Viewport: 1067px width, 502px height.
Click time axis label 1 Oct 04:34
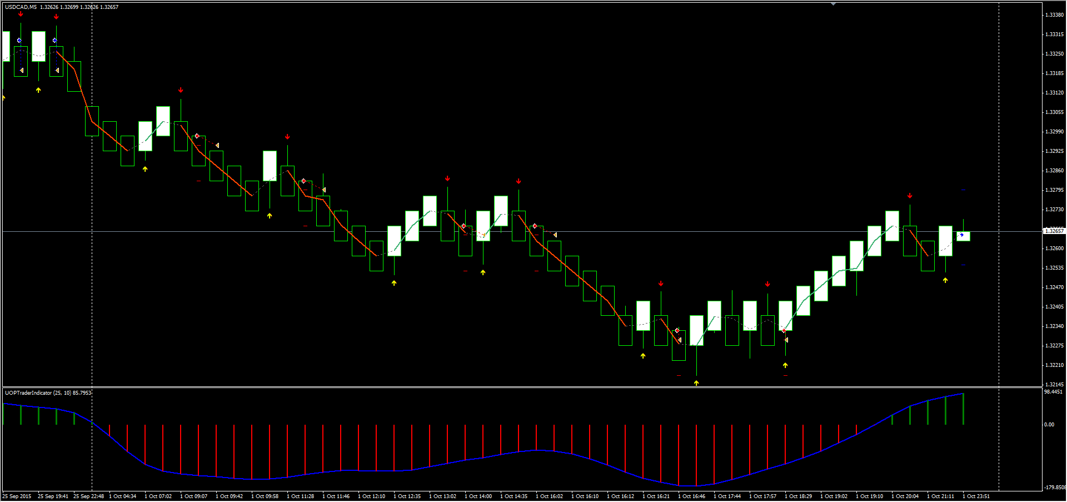(123, 496)
